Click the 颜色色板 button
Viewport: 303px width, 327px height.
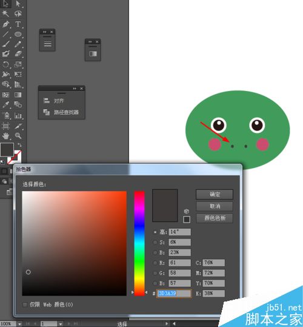click(x=215, y=218)
